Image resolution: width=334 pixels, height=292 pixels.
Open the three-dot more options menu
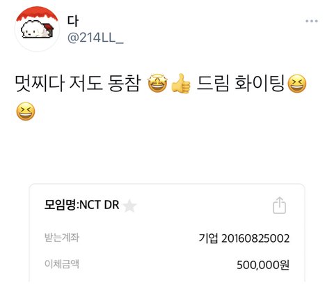coord(312,21)
